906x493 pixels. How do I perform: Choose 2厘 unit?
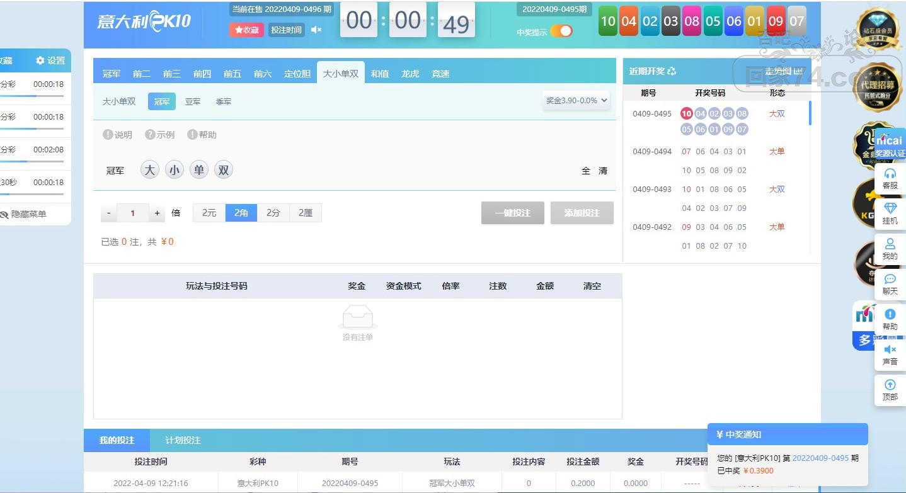306,213
